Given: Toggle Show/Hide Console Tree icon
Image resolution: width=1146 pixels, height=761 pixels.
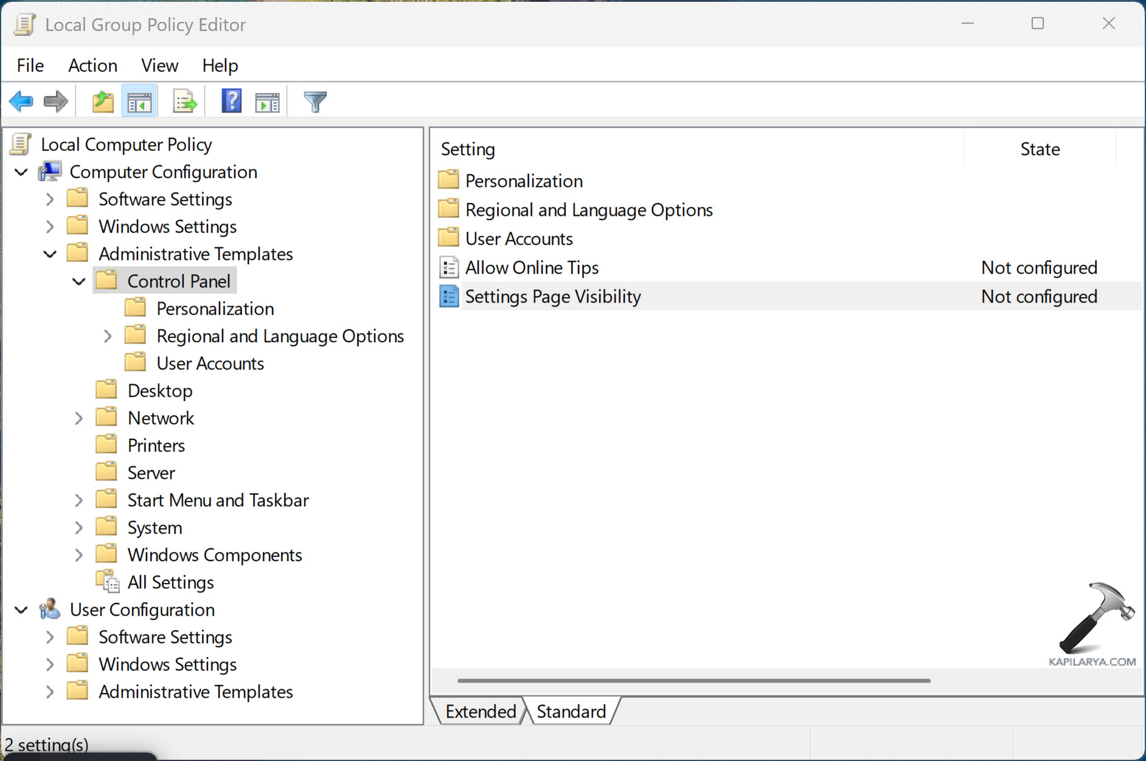Looking at the screenshot, I should [x=139, y=102].
